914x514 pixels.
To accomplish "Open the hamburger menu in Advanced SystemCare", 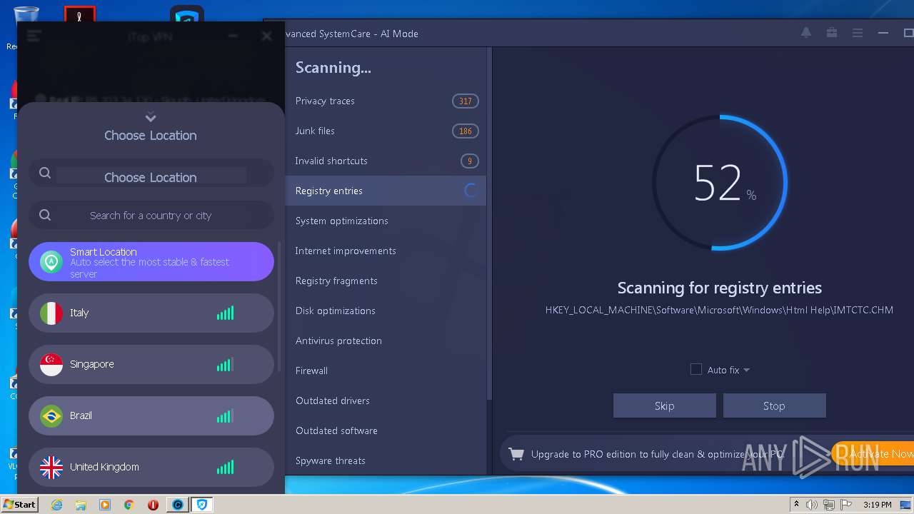I will pos(858,33).
